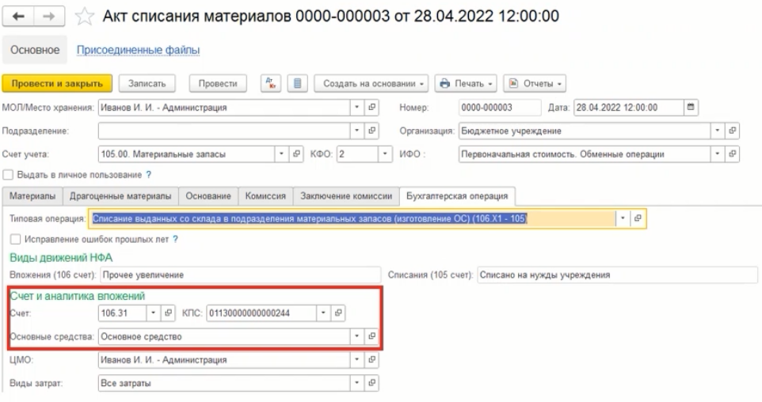The height and width of the screenshot is (402, 762).
Task: Open linked item button for Основные средства
Action: (371, 336)
